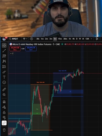Switch to the 2m timeframe
Screen dimensions: 102x136
(47, 39)
